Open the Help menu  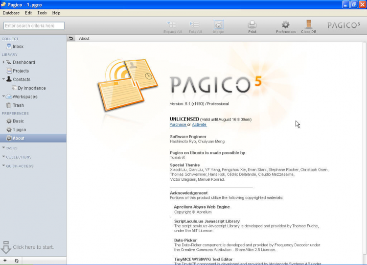tap(56, 13)
